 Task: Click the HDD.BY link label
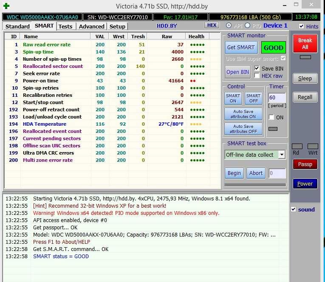pyautogui.click(x=167, y=25)
